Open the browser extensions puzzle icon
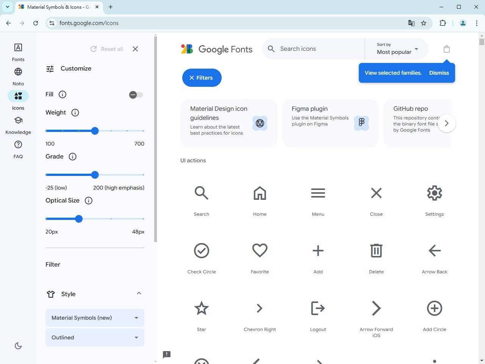The image size is (485, 364). (443, 23)
